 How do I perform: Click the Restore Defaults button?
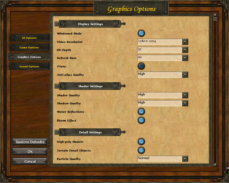pyautogui.click(x=30, y=142)
